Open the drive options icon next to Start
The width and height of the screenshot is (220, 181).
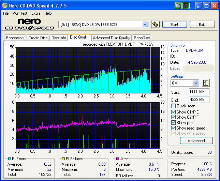point(155,25)
